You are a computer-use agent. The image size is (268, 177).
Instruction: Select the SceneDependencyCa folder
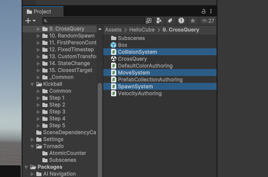click(70, 132)
